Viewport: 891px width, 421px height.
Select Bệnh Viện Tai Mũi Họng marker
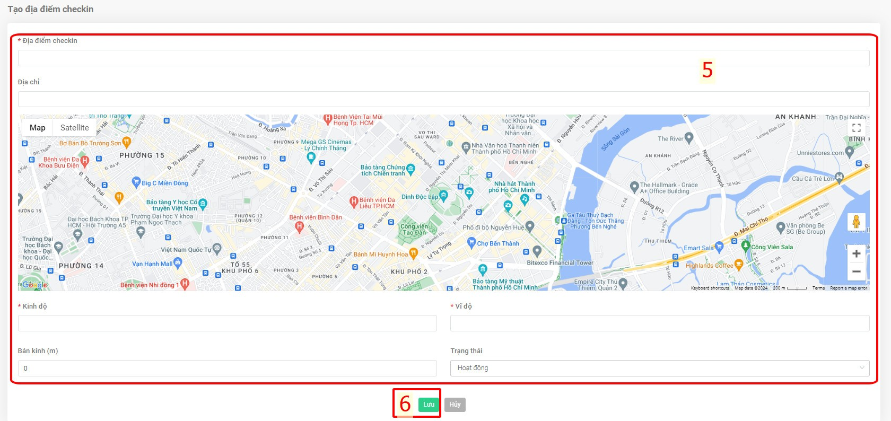click(x=328, y=120)
